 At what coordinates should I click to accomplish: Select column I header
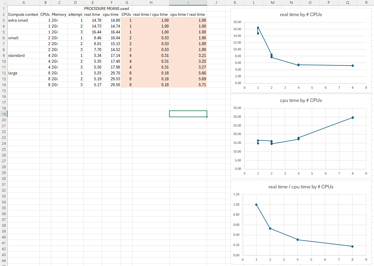(x=188, y=3)
